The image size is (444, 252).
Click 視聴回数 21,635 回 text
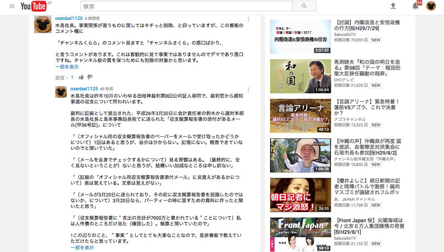tap(351, 85)
